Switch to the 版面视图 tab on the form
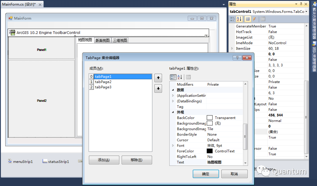317x186 pixels. click(102, 40)
